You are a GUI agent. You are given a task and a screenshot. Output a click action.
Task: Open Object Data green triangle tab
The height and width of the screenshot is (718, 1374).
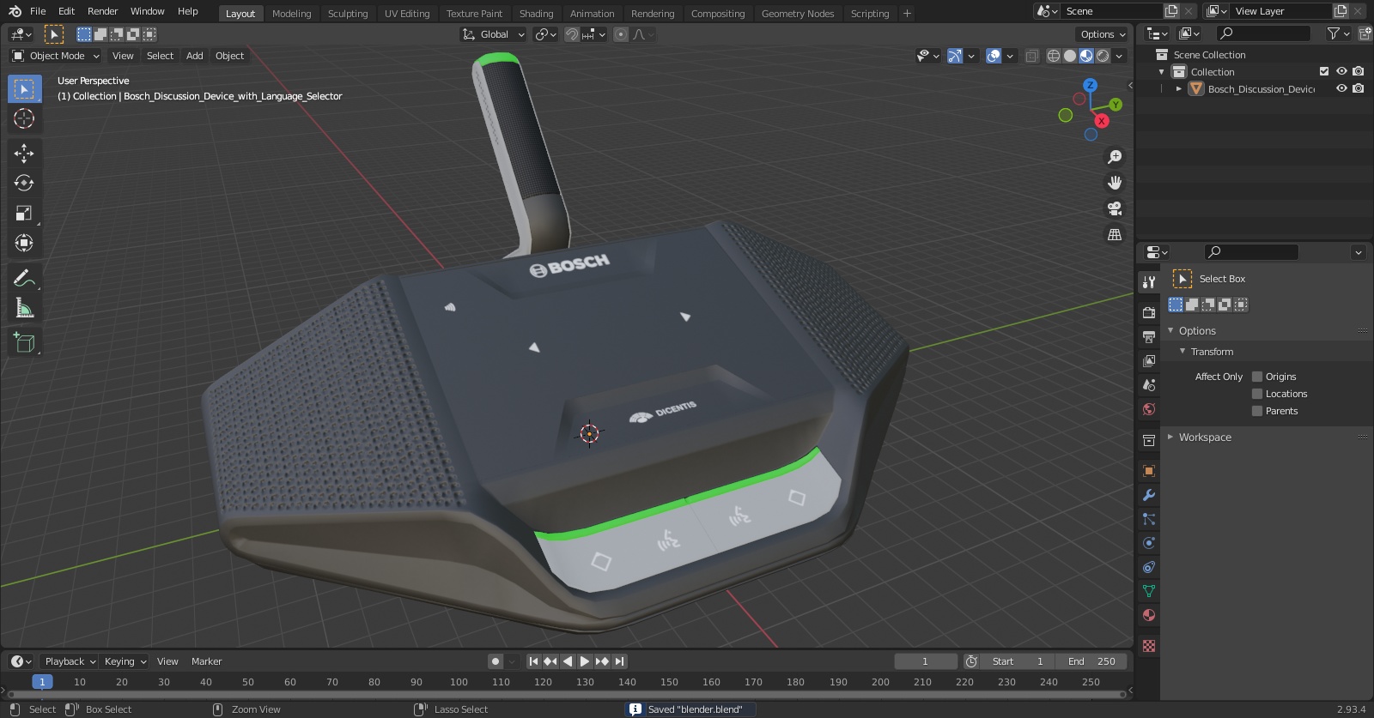point(1149,591)
